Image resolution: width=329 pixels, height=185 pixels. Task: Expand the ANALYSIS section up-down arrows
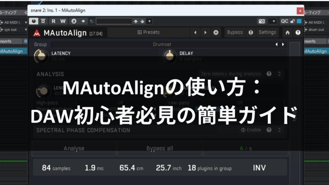pyautogui.click(x=279, y=74)
